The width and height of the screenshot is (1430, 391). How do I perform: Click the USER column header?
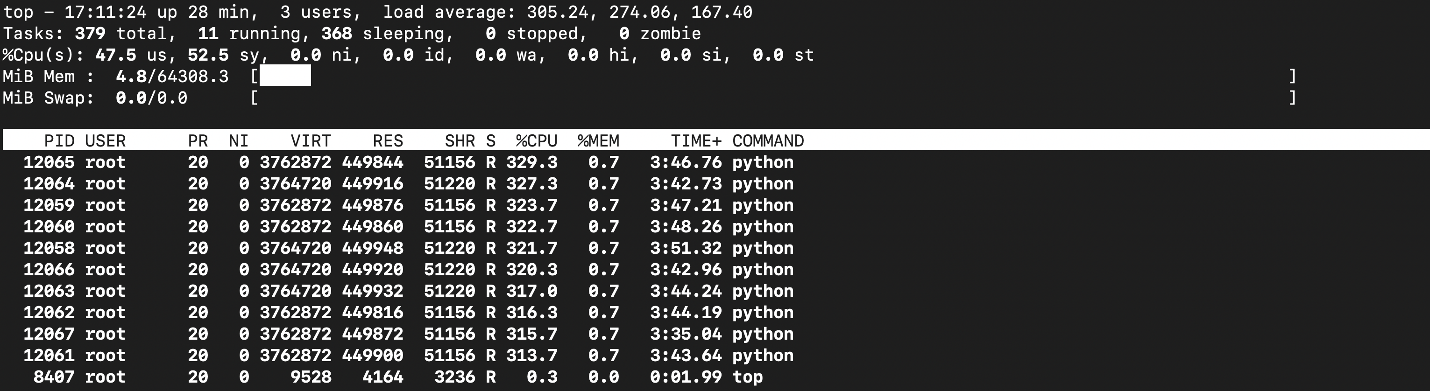105,141
